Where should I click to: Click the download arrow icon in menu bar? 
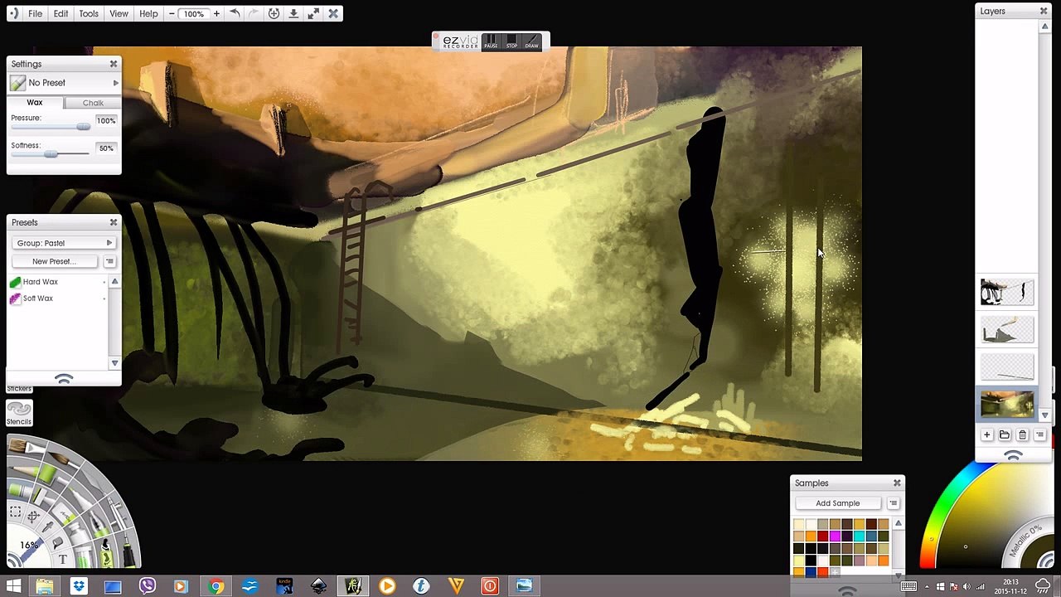pos(293,13)
